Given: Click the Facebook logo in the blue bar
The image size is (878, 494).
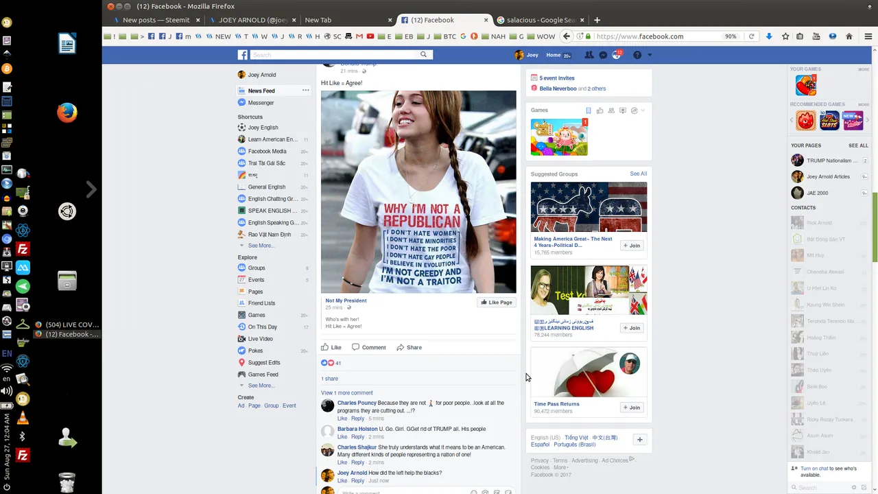Looking at the screenshot, I should click(243, 55).
